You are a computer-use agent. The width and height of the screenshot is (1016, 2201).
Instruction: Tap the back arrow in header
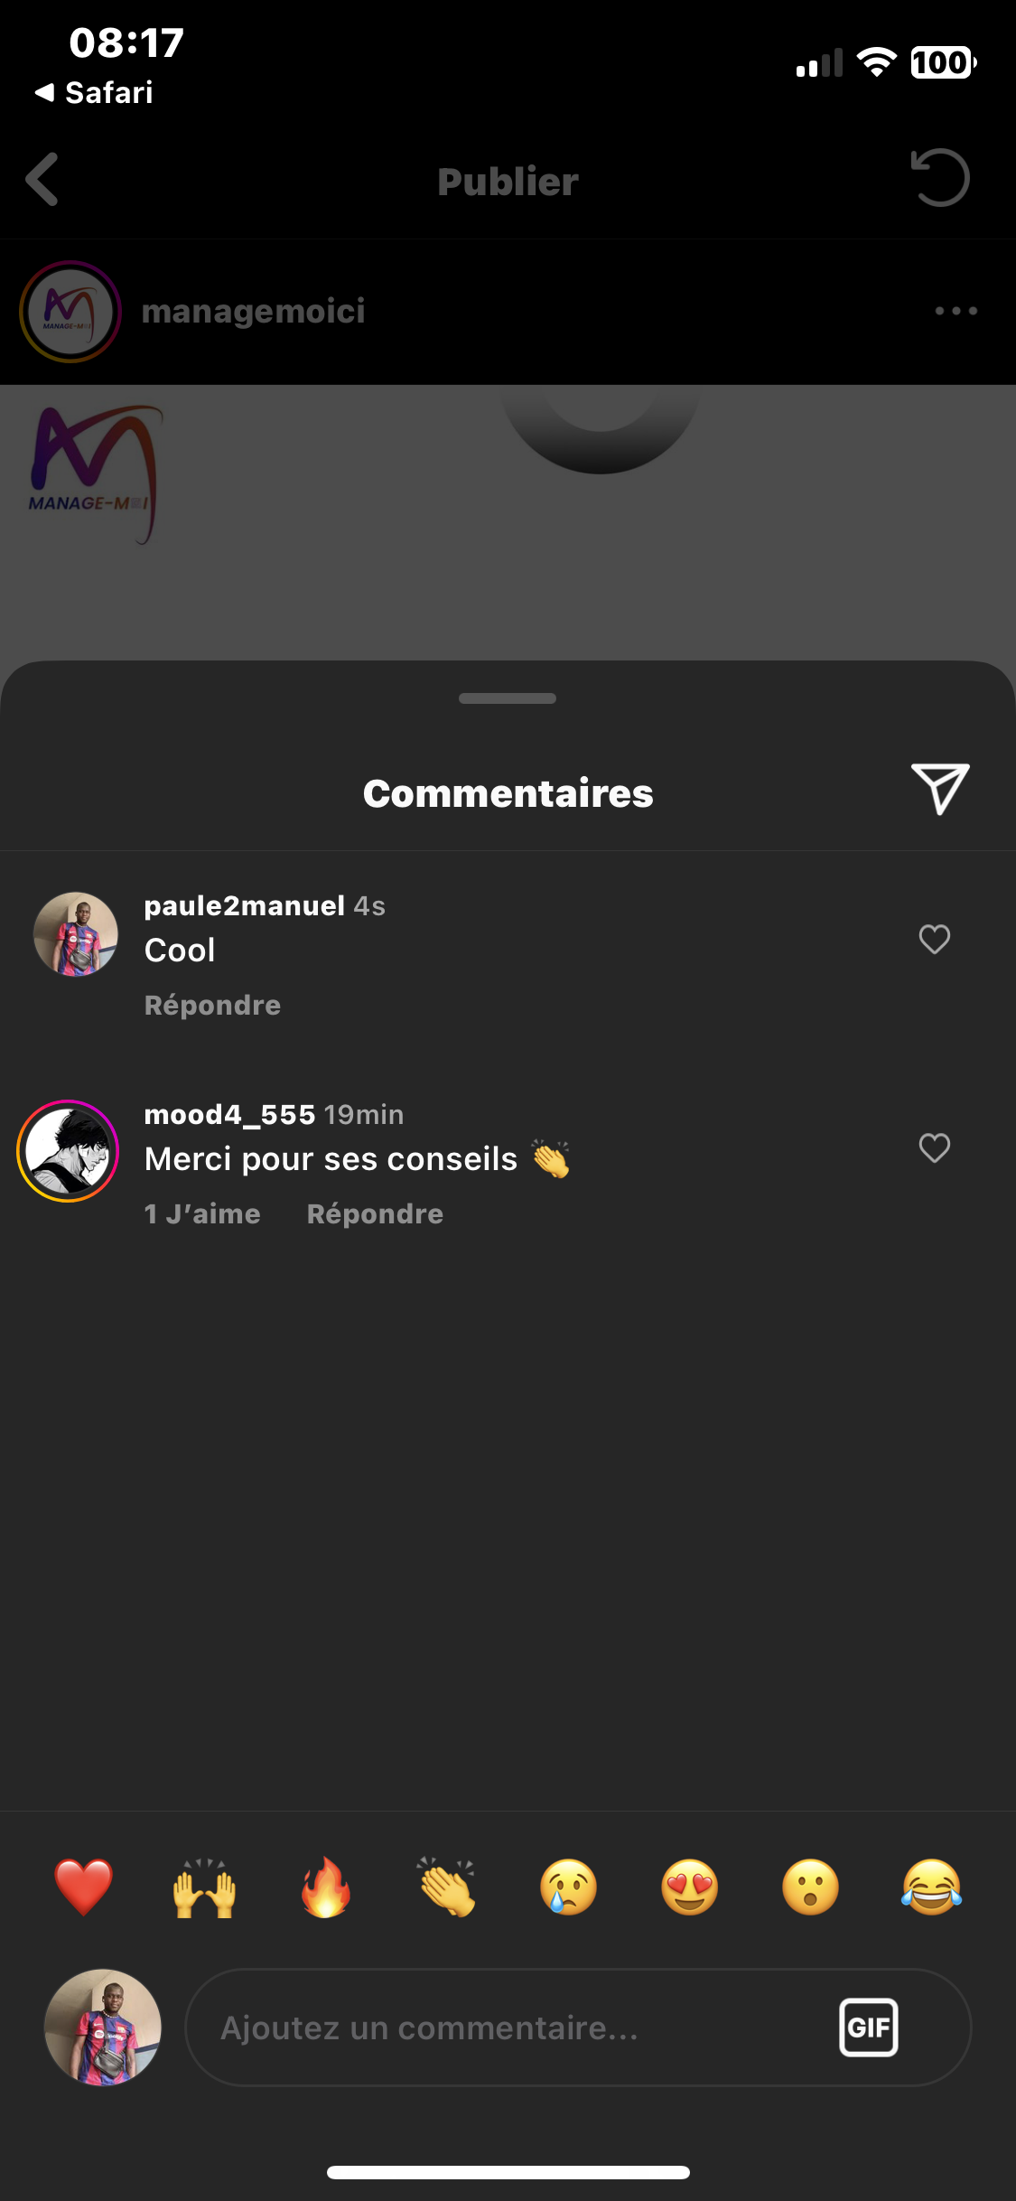42,180
